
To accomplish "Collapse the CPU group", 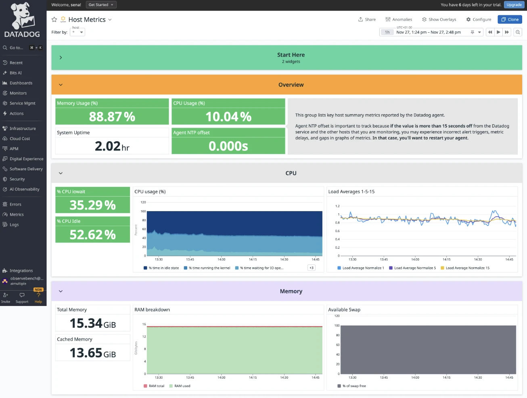I will pos(61,173).
